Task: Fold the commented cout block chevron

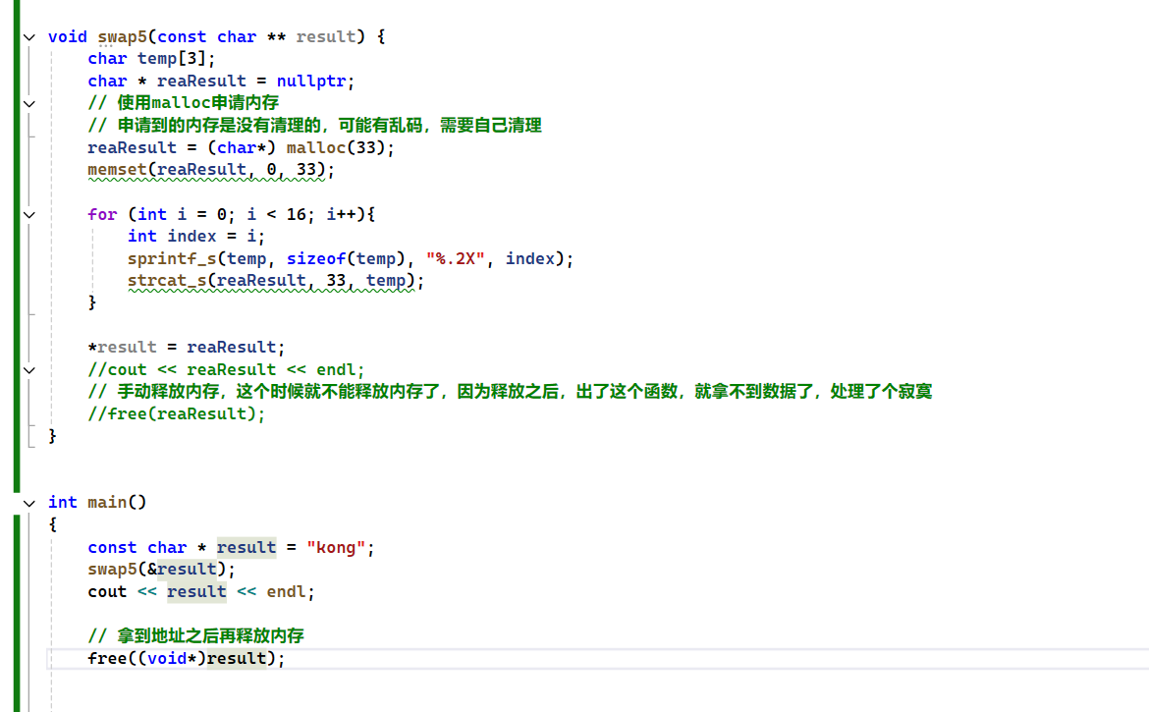Action: [28, 370]
